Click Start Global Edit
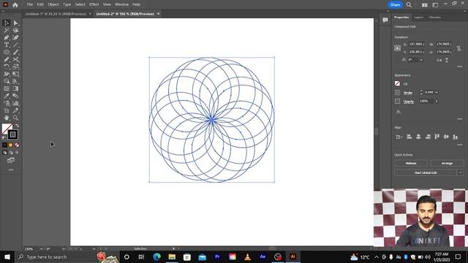Image resolution: width=468 pixels, height=263 pixels. (x=426, y=172)
